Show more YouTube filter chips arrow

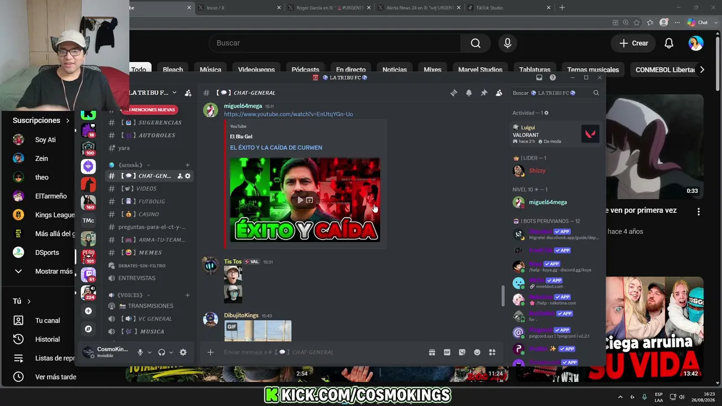702,69
